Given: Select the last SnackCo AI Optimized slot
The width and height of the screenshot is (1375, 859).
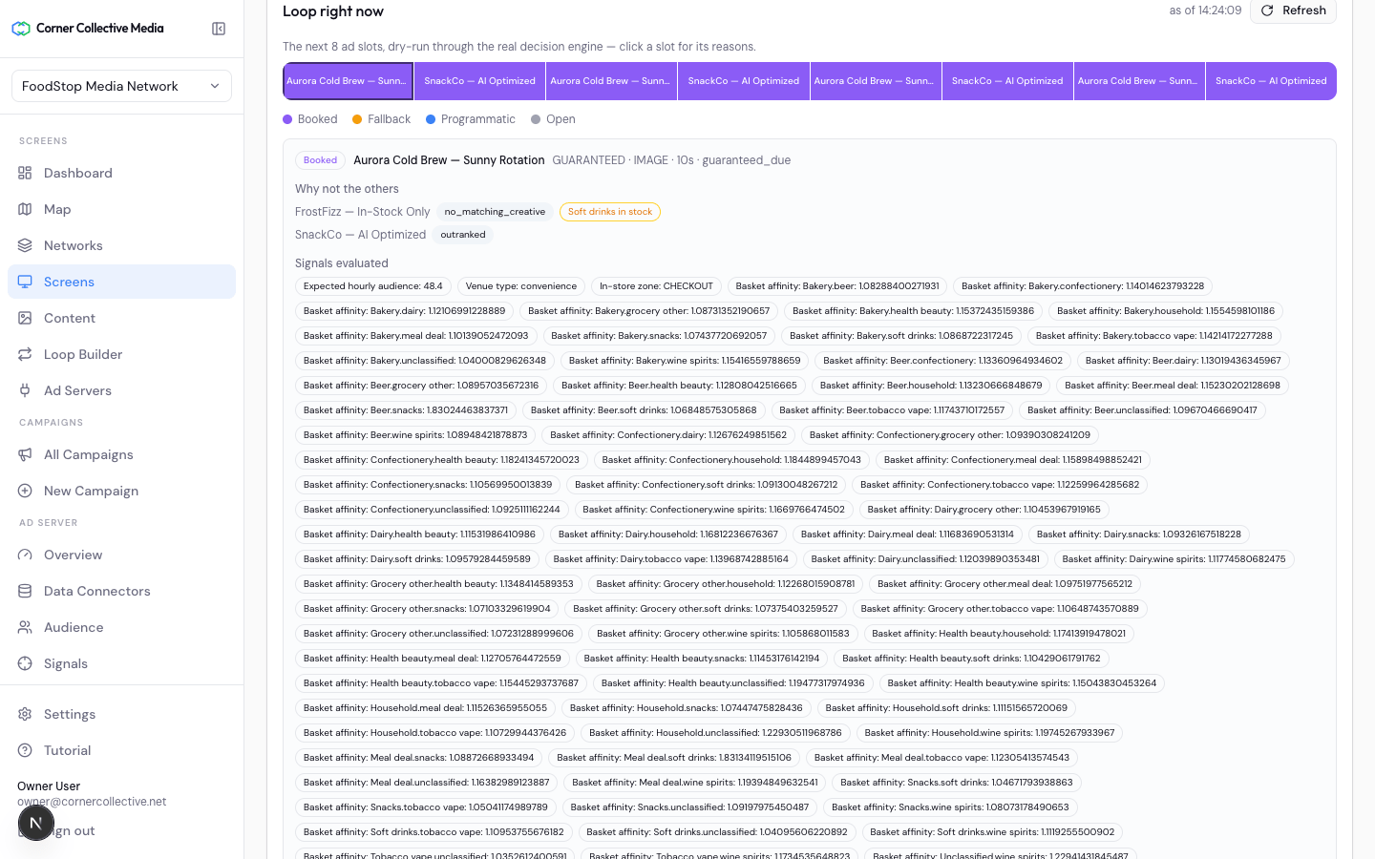Looking at the screenshot, I should [1271, 81].
